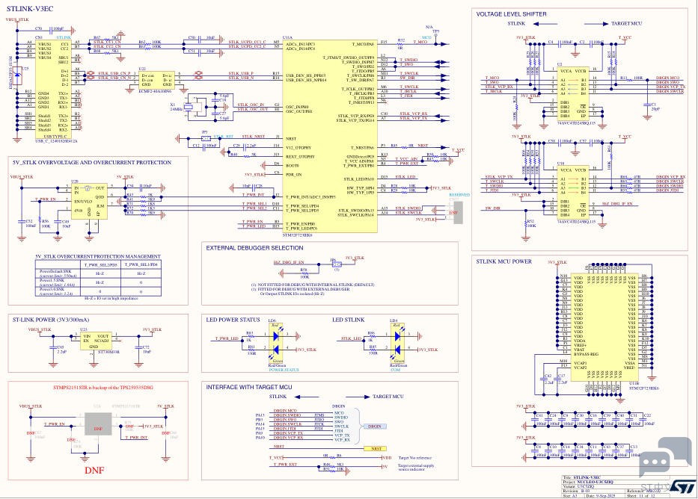Select the LED POWER STATUS heading
This screenshot has width=698, height=499.
pos(233,320)
